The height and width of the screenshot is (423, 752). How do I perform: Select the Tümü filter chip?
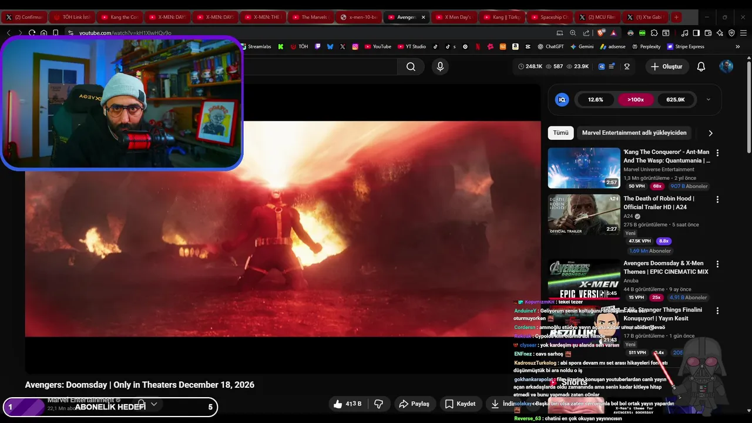coord(560,133)
